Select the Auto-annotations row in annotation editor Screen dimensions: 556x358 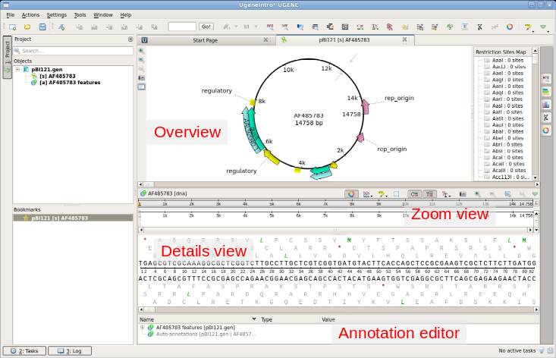point(206,334)
